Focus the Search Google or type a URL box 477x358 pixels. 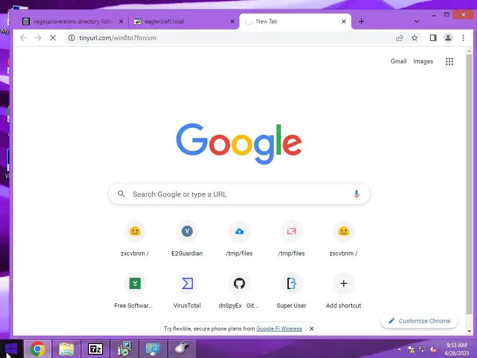point(239,194)
